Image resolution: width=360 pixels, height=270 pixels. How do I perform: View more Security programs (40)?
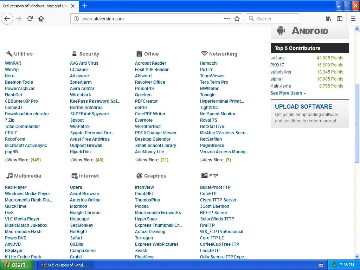tap(87, 160)
